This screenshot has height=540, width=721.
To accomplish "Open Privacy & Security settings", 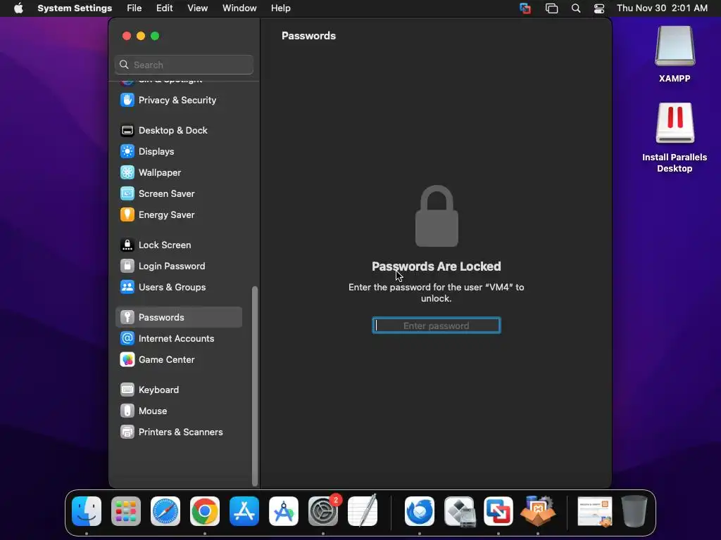I will (x=178, y=100).
